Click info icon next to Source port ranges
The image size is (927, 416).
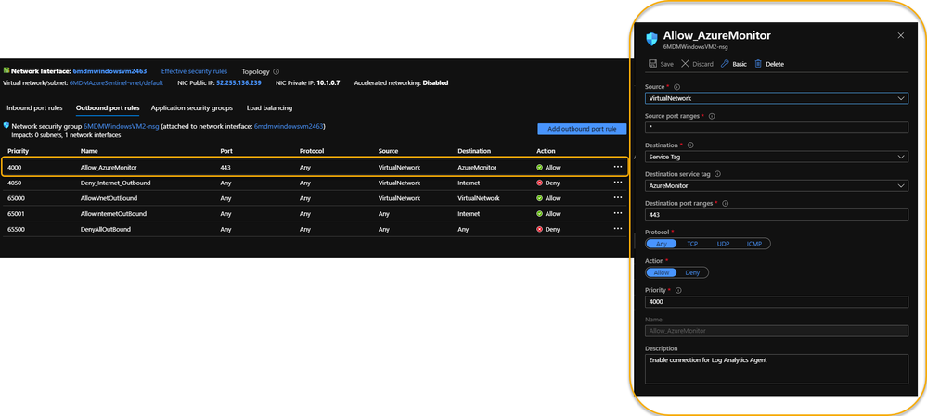click(711, 116)
